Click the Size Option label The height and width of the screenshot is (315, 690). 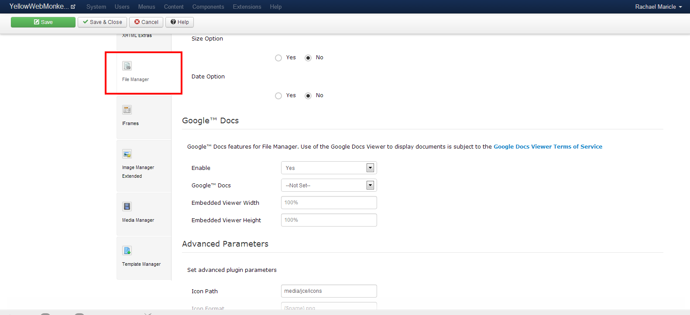point(207,38)
